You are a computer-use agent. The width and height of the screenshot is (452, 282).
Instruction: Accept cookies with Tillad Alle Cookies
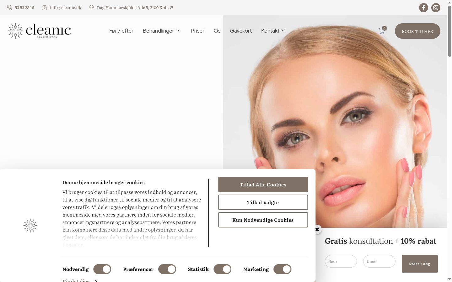[263, 185]
